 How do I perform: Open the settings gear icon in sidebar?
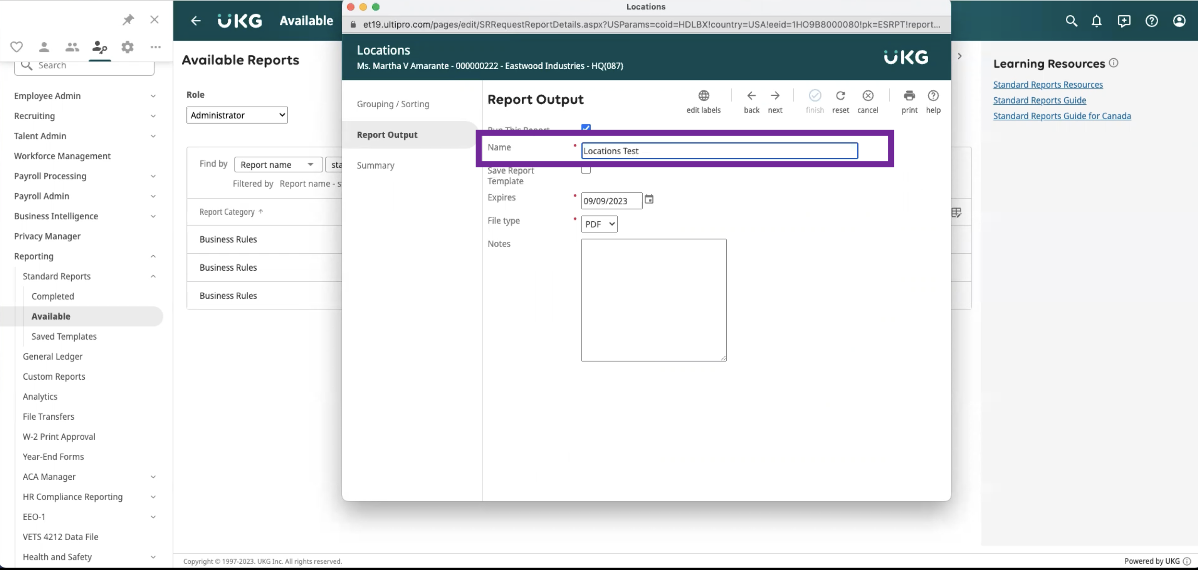(127, 47)
